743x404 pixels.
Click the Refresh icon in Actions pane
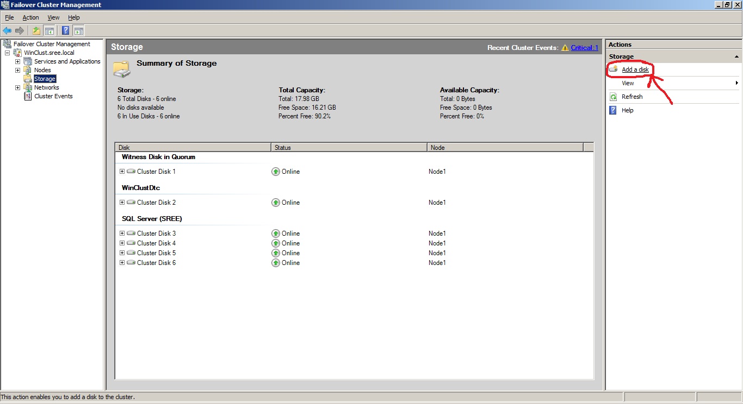pos(613,97)
